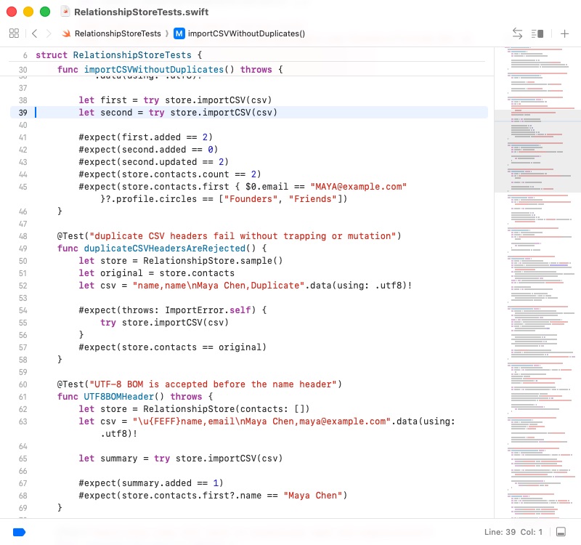Click line number 60 in gutter
Screen dimensions: 581x545
coord(23,384)
